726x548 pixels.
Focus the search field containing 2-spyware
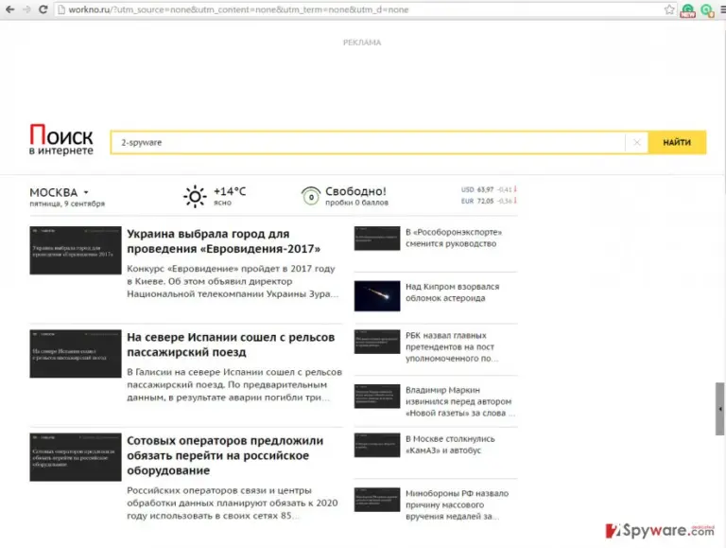(368, 142)
